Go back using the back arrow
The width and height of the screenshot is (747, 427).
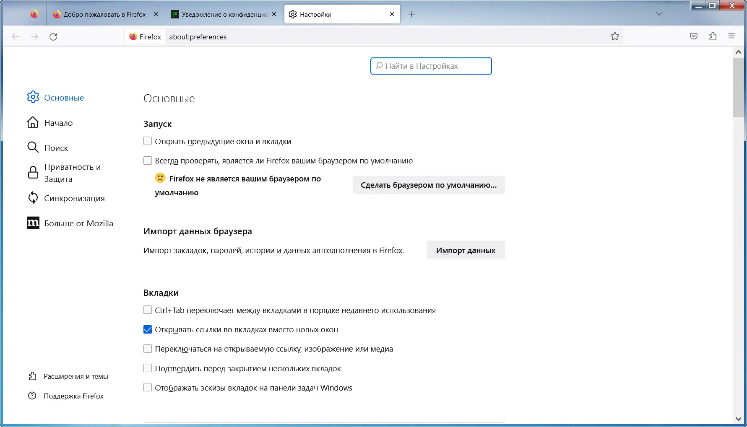click(16, 36)
